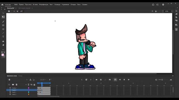Select the Rectangle tool

coord(3,25)
